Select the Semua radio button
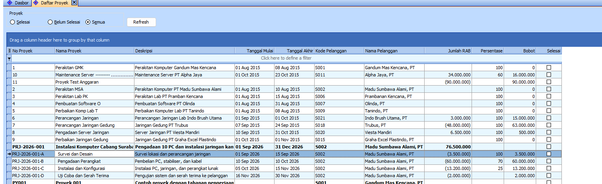 (88, 22)
